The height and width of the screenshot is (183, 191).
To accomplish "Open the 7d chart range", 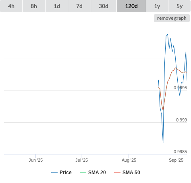I will tap(79, 6).
